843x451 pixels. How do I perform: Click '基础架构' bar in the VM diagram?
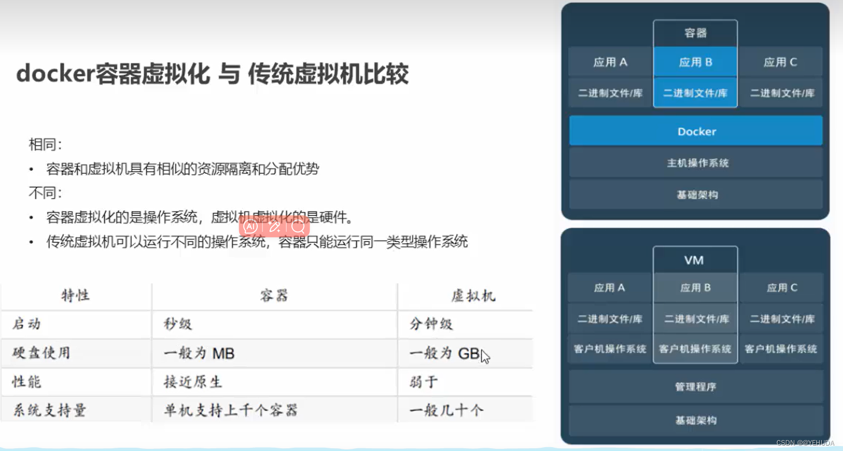(x=696, y=420)
